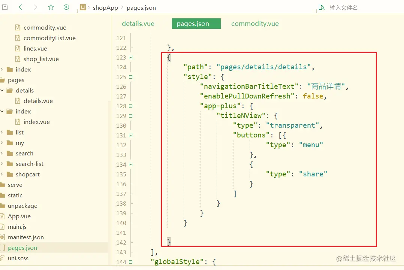This screenshot has width=404, height=270.
Task: Click the false value on line 127
Action: pyautogui.click(x=313, y=96)
